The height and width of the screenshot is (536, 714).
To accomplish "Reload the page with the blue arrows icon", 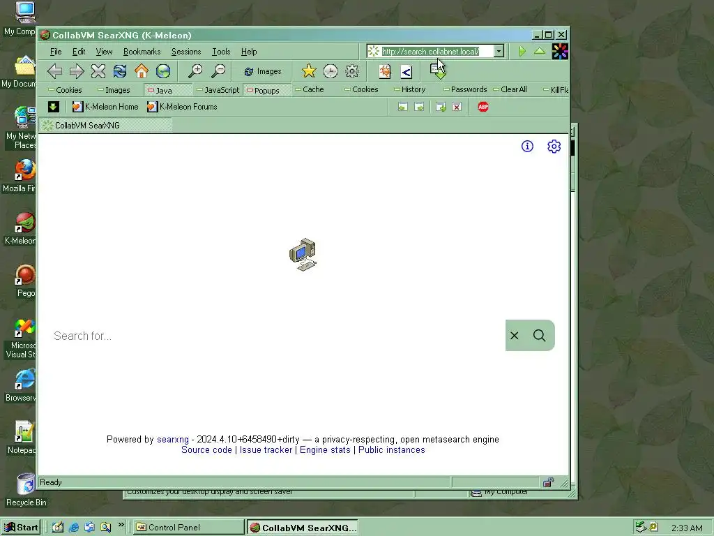I will pyautogui.click(x=120, y=71).
